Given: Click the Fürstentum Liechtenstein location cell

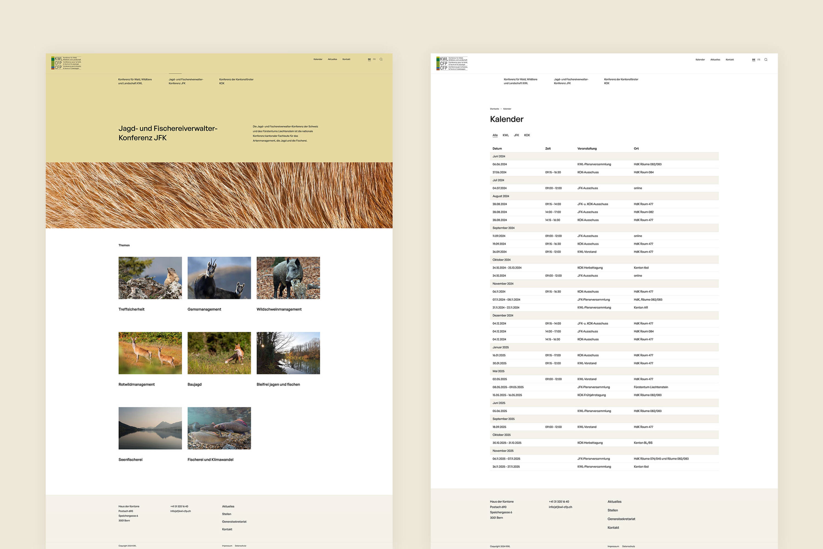Looking at the screenshot, I should (x=651, y=387).
